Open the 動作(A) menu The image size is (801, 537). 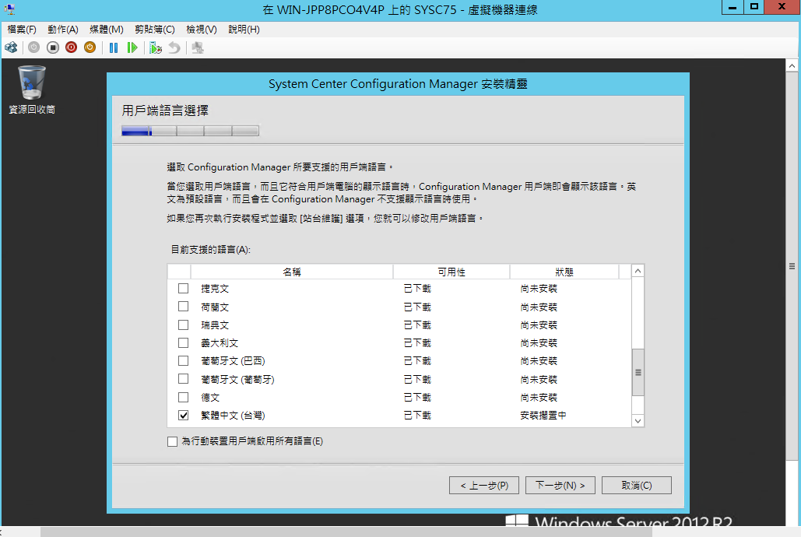[63, 30]
